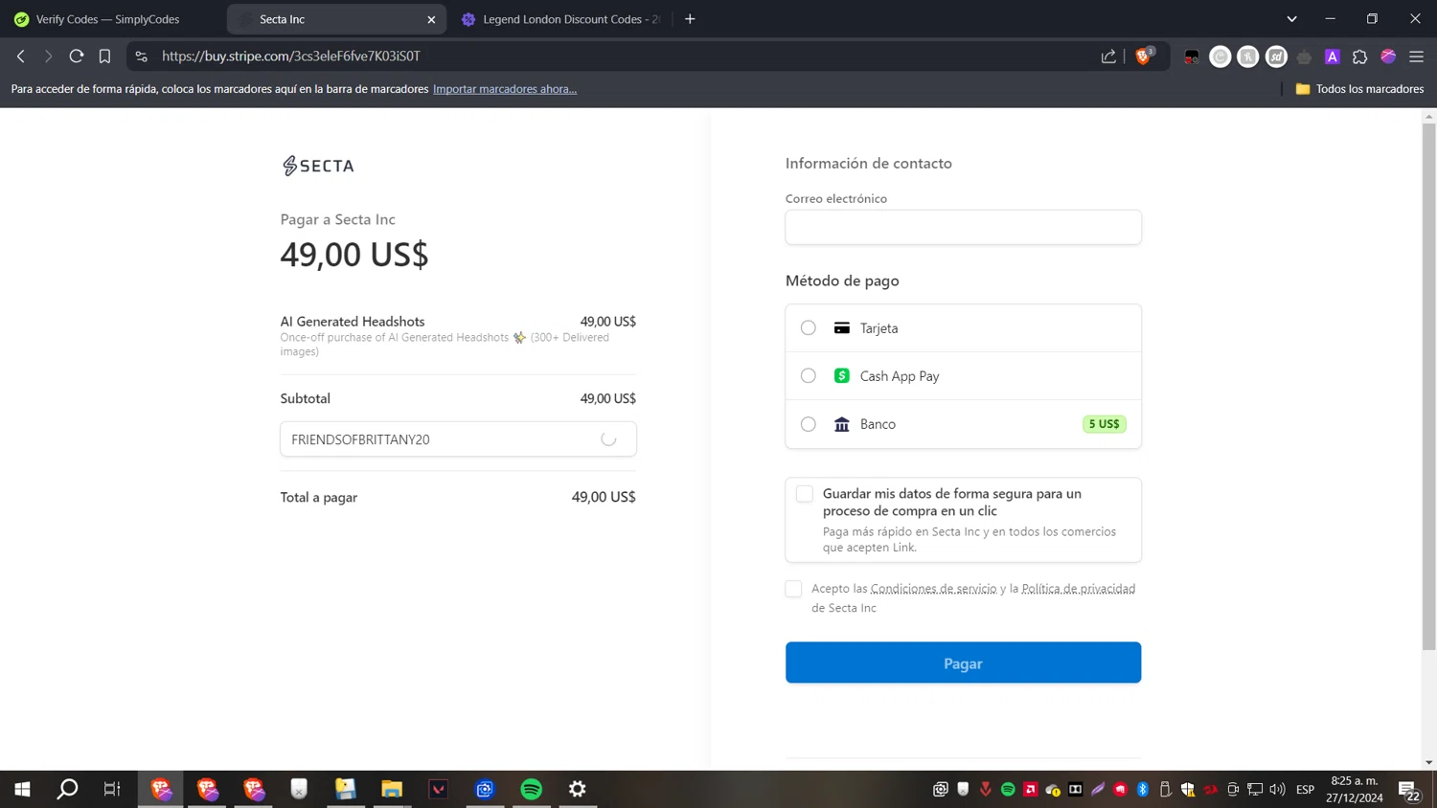
Task: Click the pink profile avatar icon
Action: click(1388, 56)
